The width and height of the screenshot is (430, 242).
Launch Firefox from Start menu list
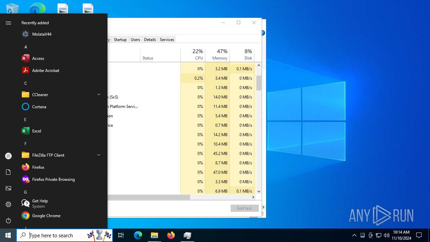click(62, 167)
